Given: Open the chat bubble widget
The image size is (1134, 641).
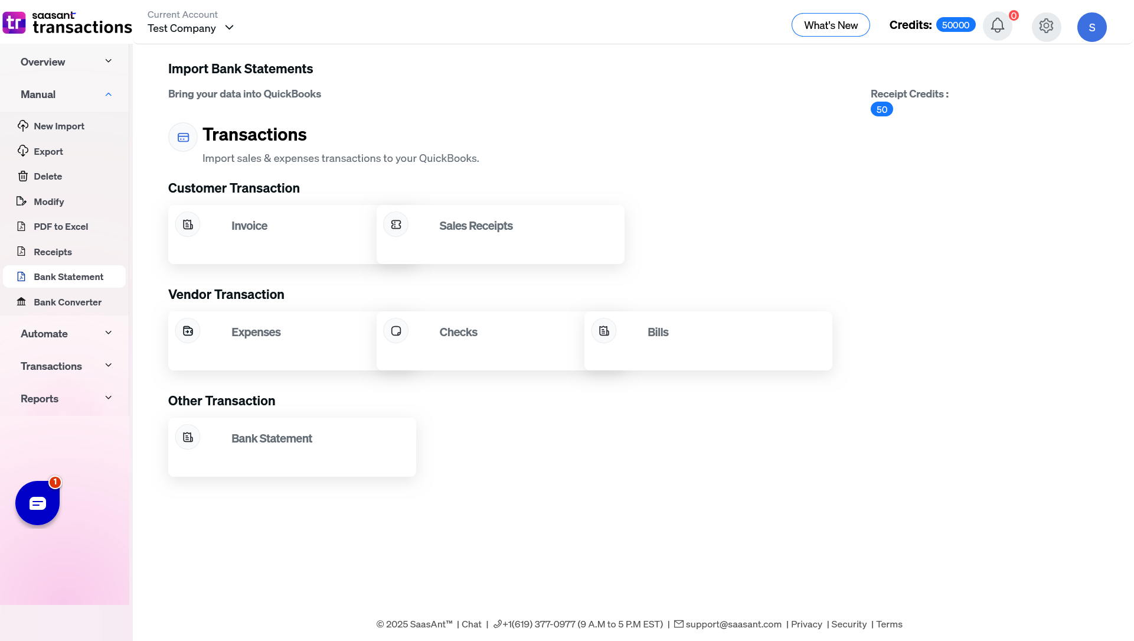Looking at the screenshot, I should (x=37, y=503).
